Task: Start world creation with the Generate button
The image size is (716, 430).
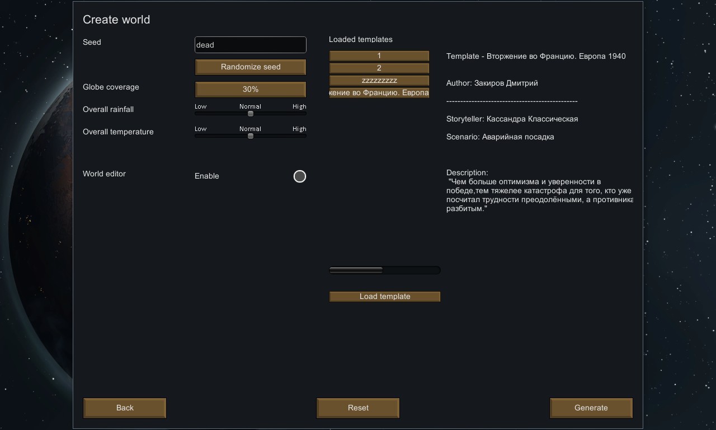Action: point(591,408)
